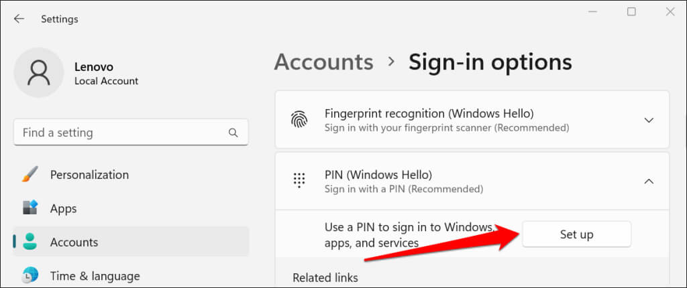Image resolution: width=687 pixels, height=288 pixels.
Task: Focus the Find a setting search box
Action: click(x=121, y=133)
